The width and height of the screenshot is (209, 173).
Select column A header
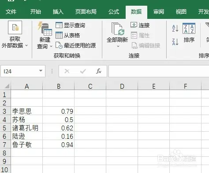tap(27, 86)
